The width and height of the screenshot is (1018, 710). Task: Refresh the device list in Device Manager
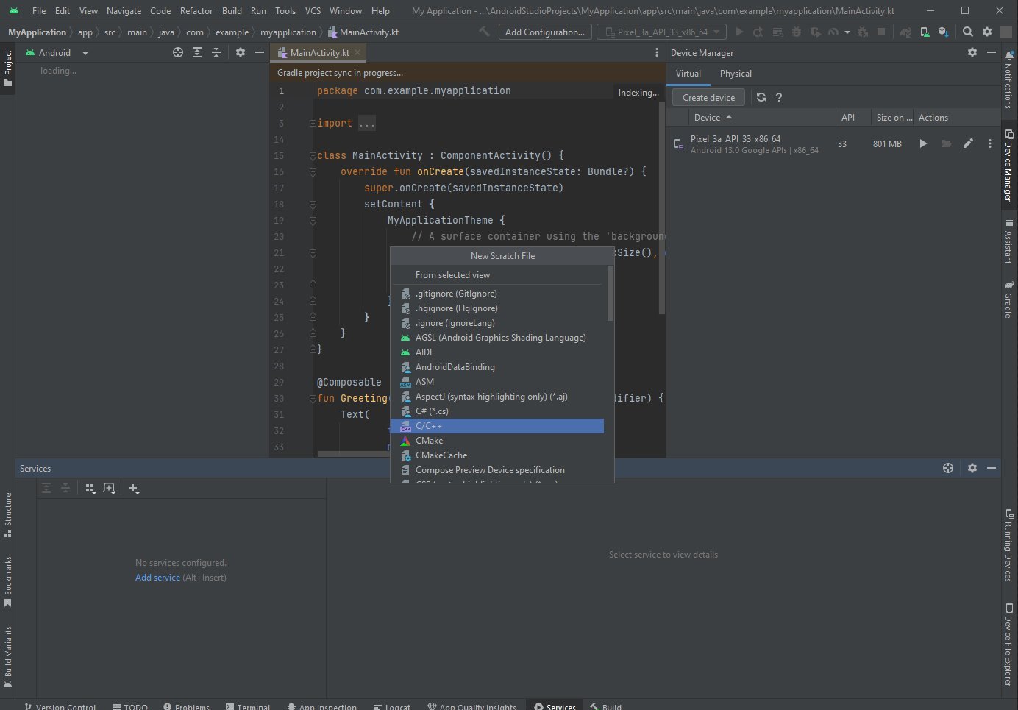coord(761,97)
